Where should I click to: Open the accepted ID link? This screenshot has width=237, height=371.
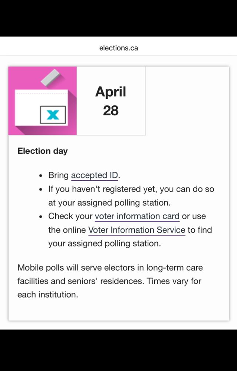click(94, 175)
